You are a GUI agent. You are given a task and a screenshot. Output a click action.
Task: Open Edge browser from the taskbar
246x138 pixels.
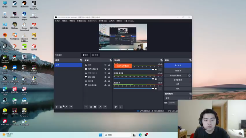tap(140, 135)
